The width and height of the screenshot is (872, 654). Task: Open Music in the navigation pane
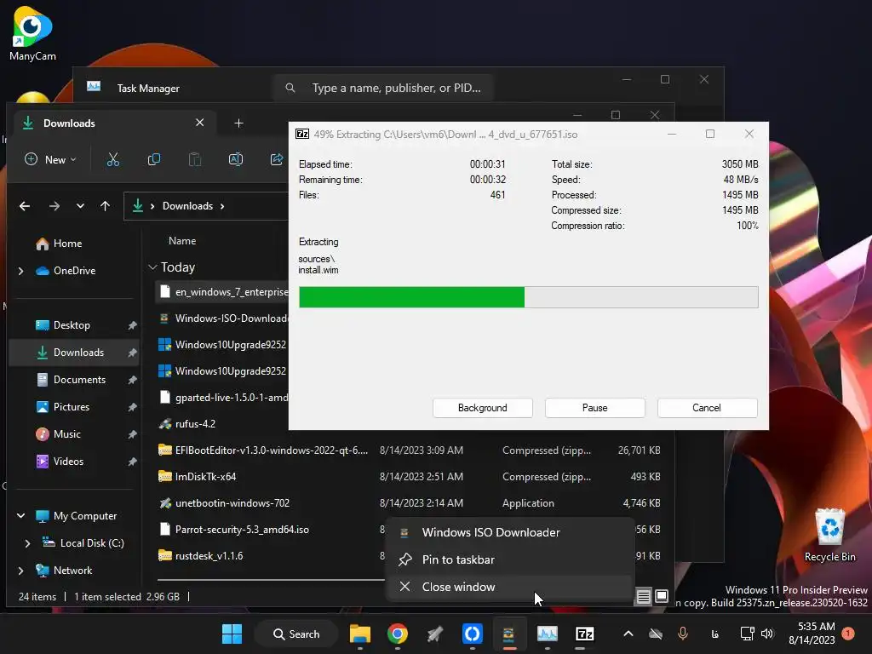pos(72,434)
